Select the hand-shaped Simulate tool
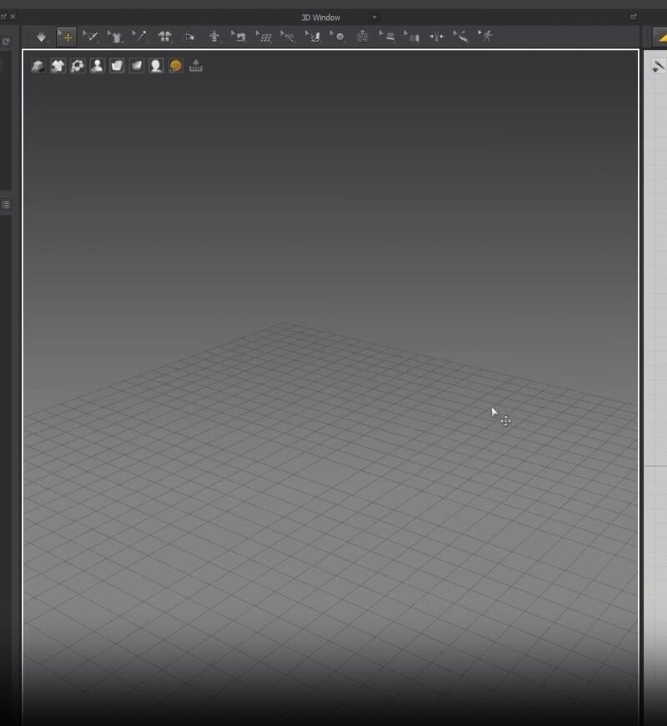667x726 pixels. click(x=39, y=37)
